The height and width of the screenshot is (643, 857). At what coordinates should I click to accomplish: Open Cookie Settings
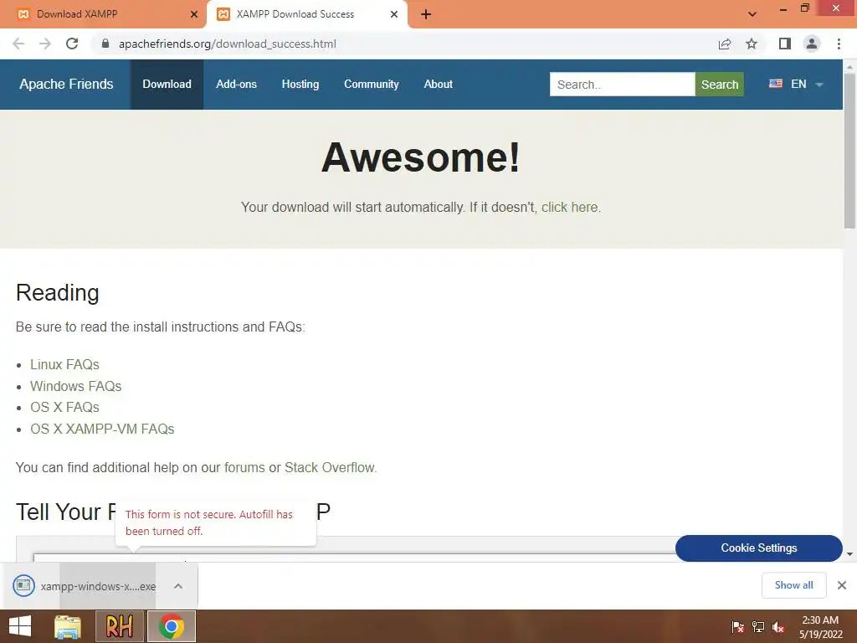[758, 548]
